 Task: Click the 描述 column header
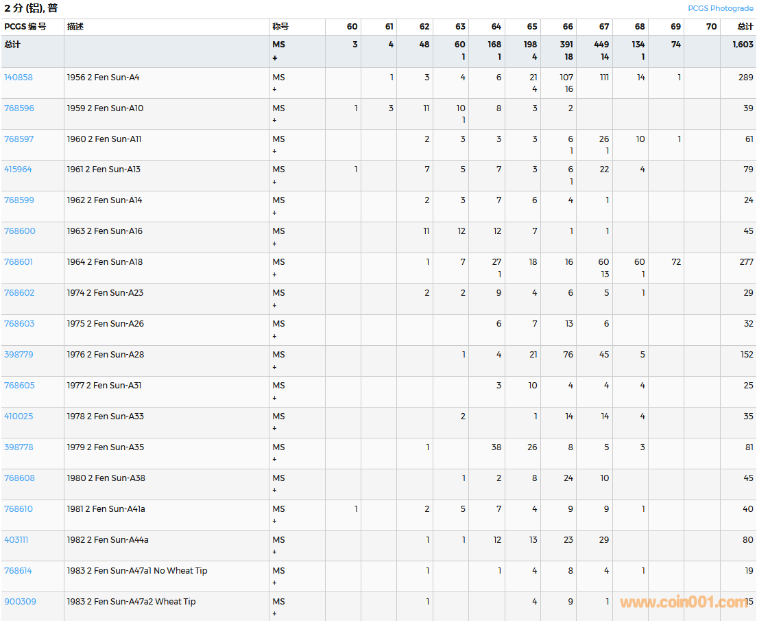tap(75, 27)
